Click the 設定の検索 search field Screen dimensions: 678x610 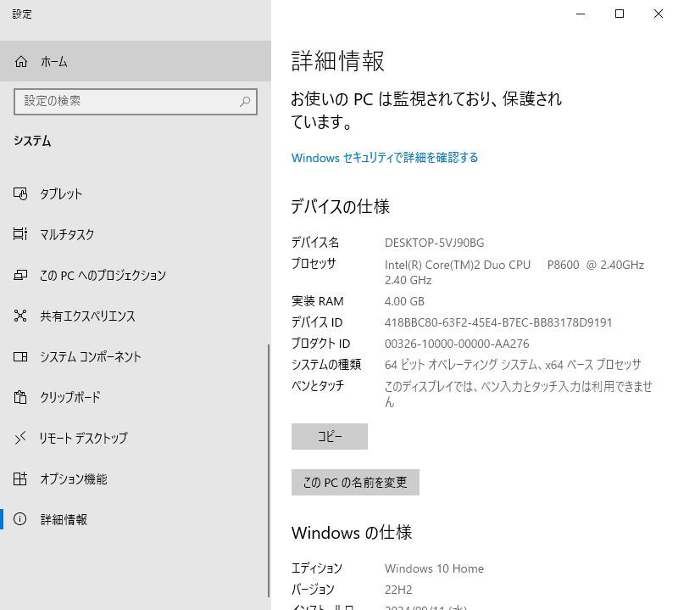point(136,102)
